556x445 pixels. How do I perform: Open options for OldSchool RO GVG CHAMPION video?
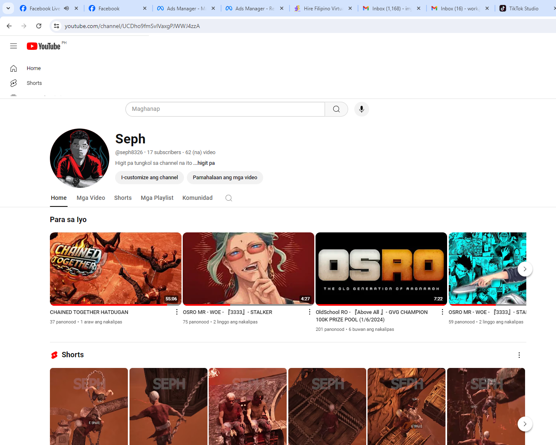[x=443, y=312]
